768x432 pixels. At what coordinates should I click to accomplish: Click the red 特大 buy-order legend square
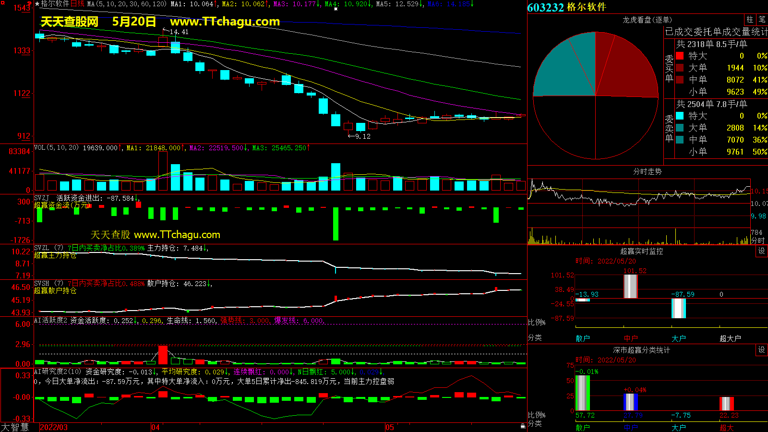[x=680, y=56]
